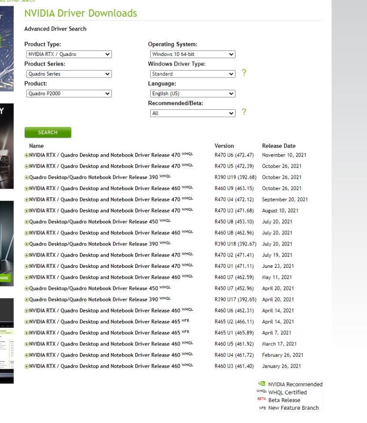Click release date August 10, 2021
The width and height of the screenshot is (367, 423).
point(280,211)
